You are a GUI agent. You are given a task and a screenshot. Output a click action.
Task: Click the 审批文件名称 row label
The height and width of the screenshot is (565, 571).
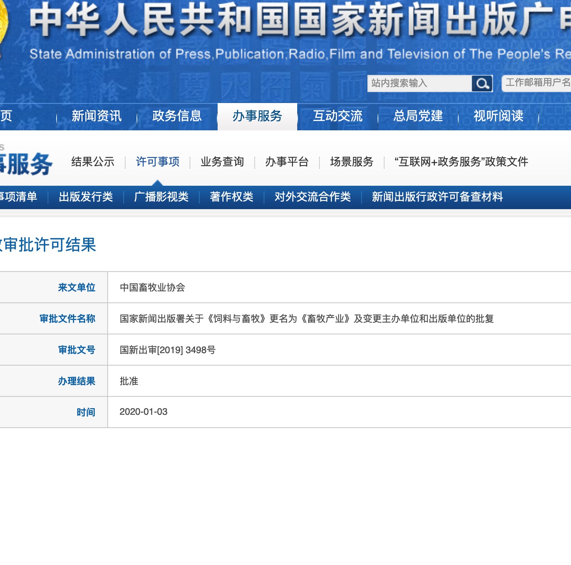pos(67,319)
